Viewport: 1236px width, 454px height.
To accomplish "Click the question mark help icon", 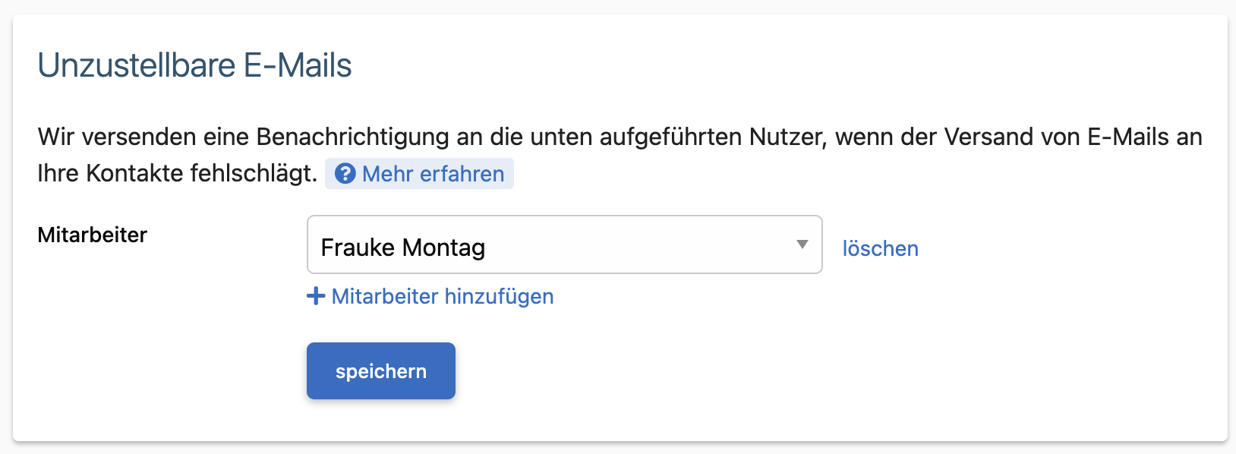I will 345,174.
